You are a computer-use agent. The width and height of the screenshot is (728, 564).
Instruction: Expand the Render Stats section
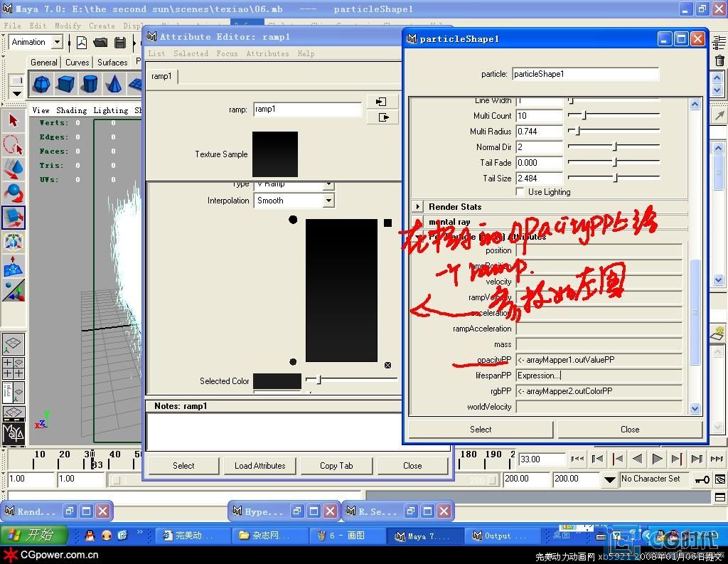coord(418,207)
